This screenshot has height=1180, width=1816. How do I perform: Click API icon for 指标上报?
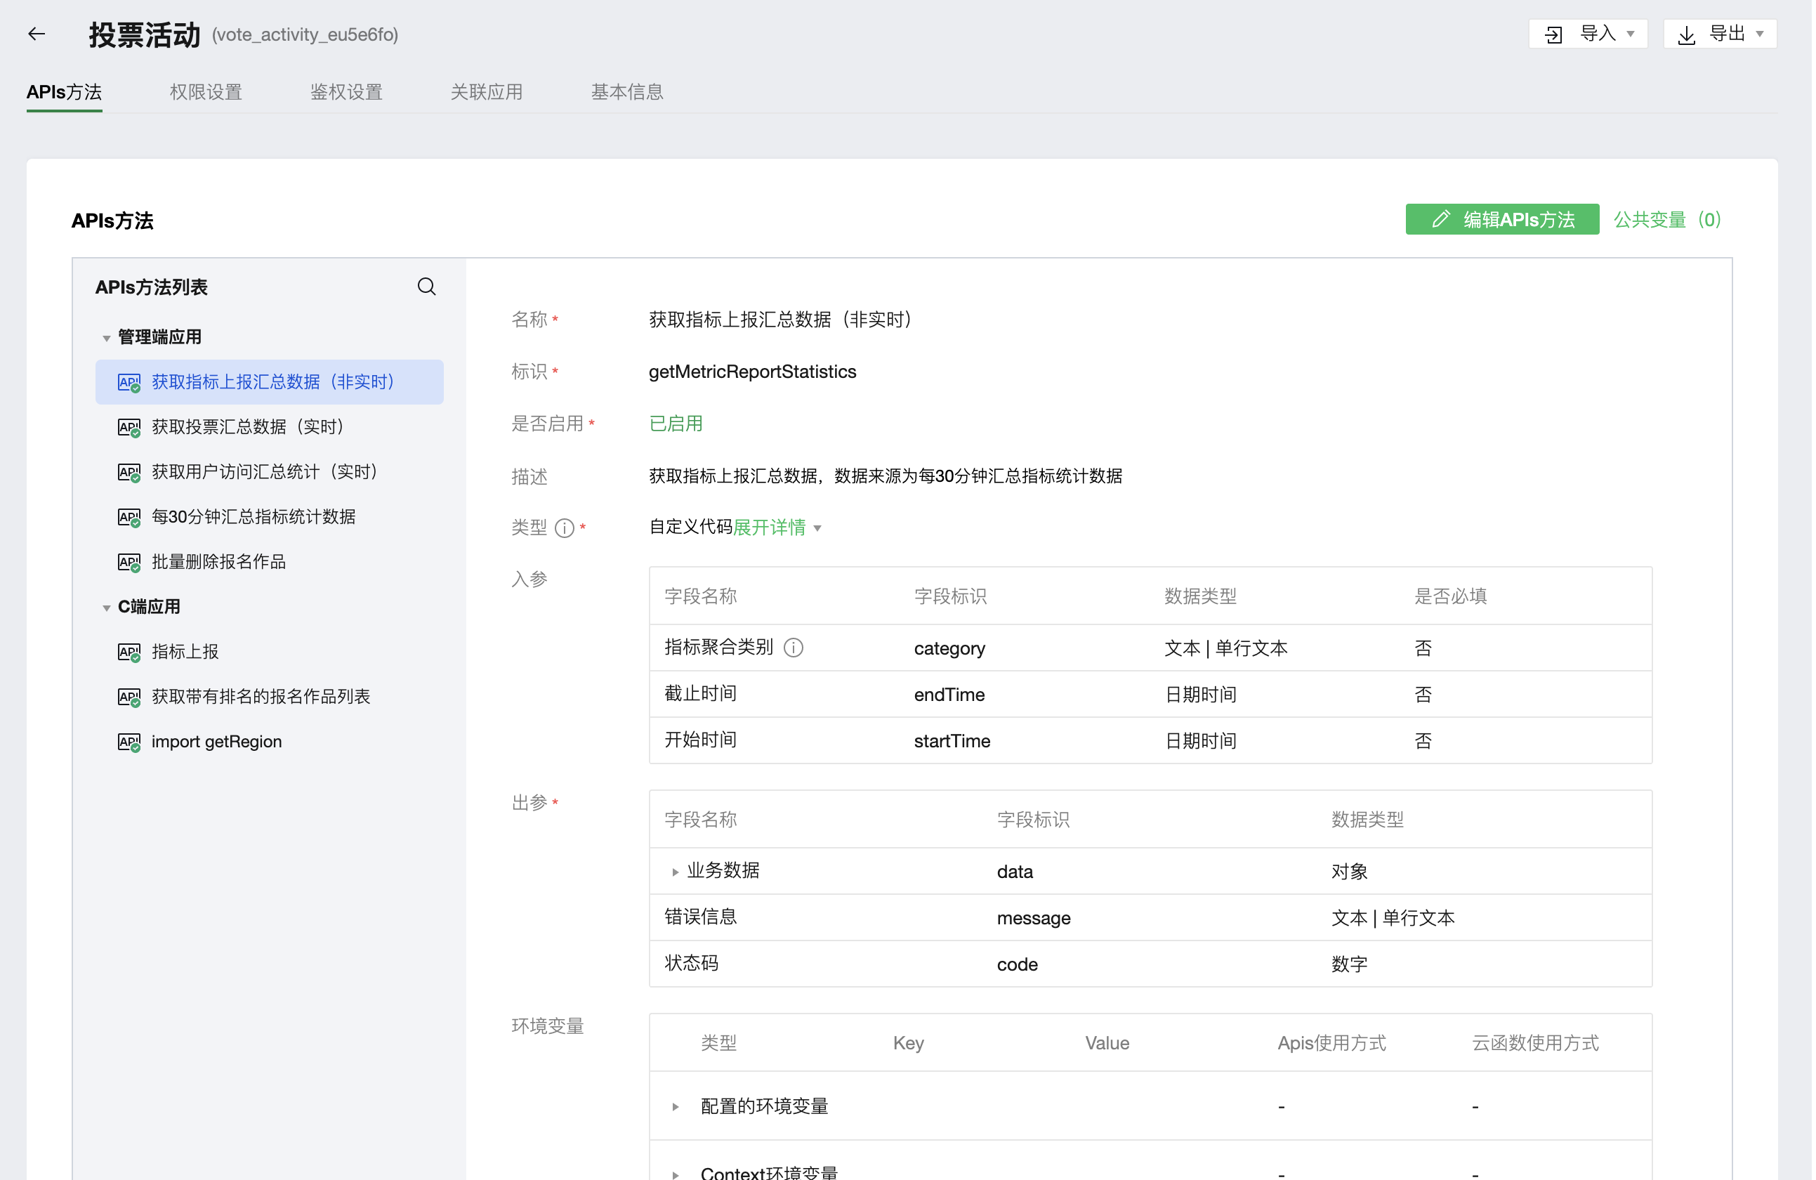point(129,653)
